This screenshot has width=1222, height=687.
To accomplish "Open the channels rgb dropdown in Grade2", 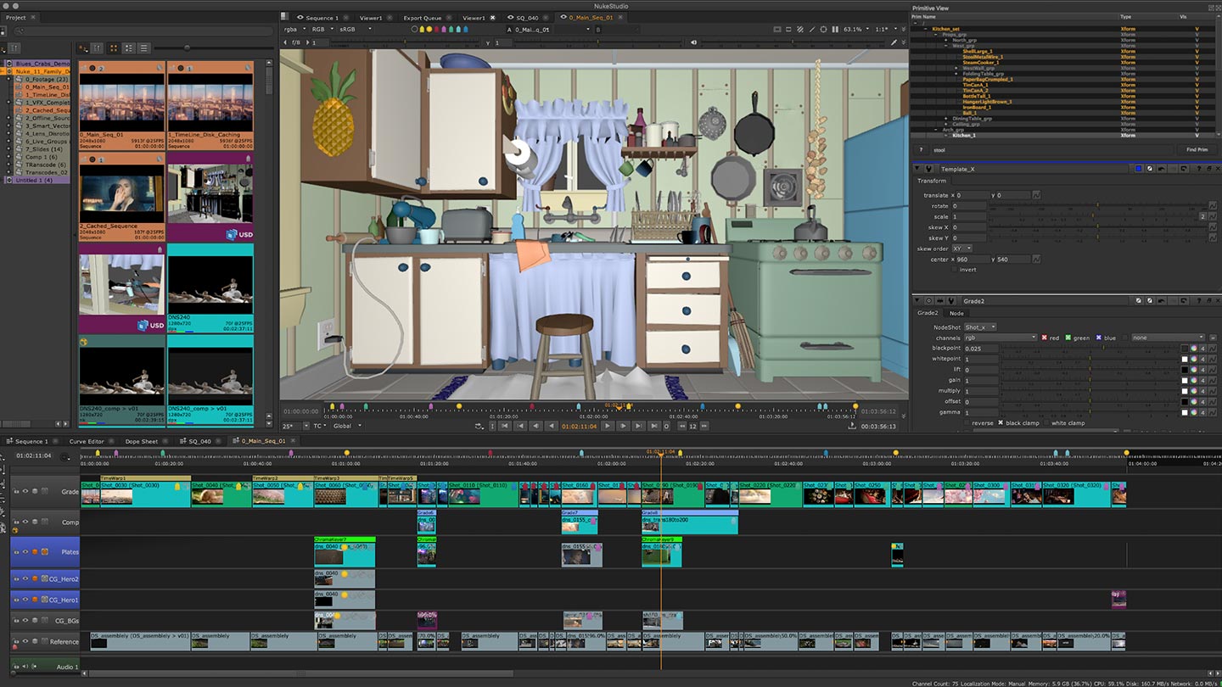I will coord(1001,338).
